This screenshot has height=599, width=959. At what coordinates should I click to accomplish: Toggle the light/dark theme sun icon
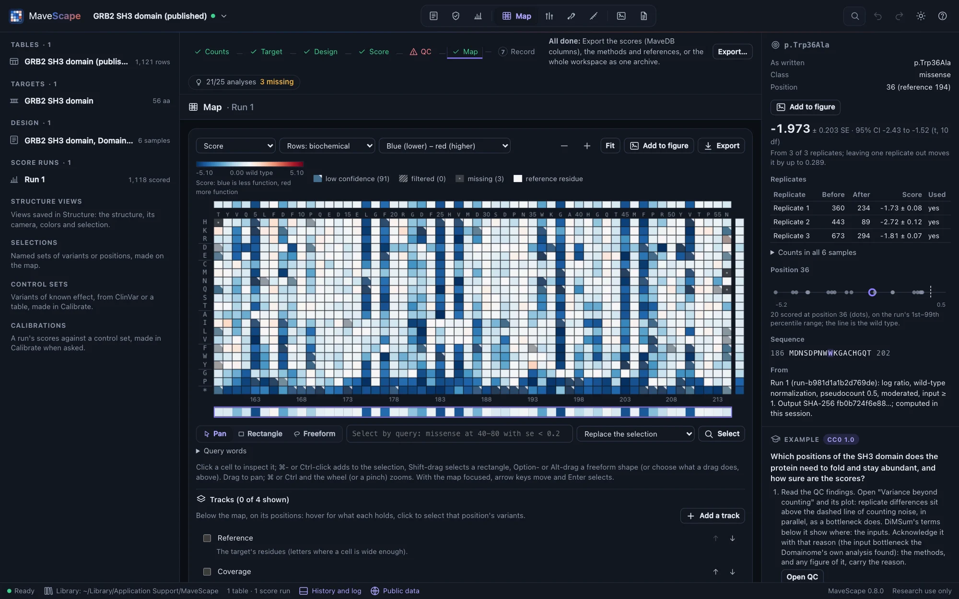coord(921,16)
